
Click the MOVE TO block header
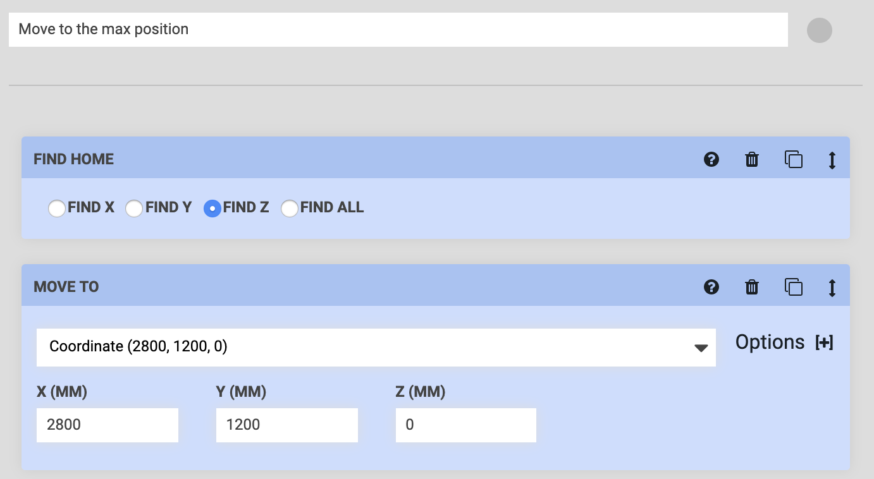[66, 287]
